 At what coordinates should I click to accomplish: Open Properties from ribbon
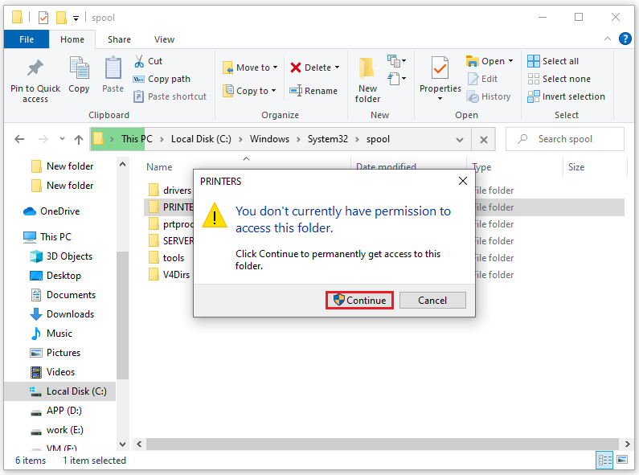[x=440, y=76]
